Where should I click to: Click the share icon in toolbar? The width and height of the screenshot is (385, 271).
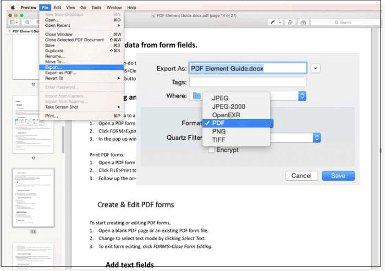point(289,23)
